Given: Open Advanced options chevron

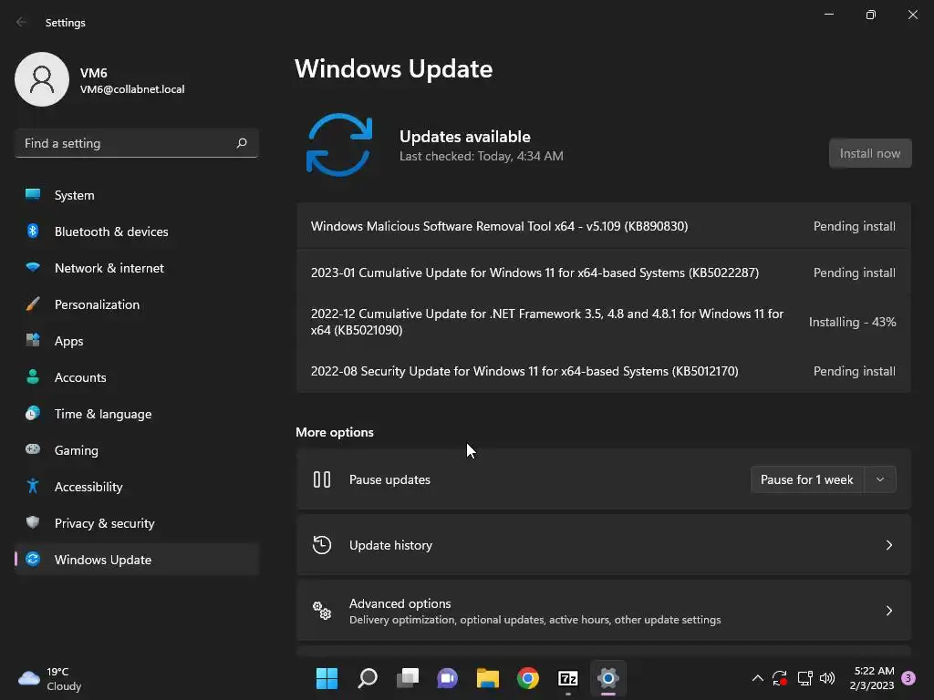Looking at the screenshot, I should [x=888, y=610].
